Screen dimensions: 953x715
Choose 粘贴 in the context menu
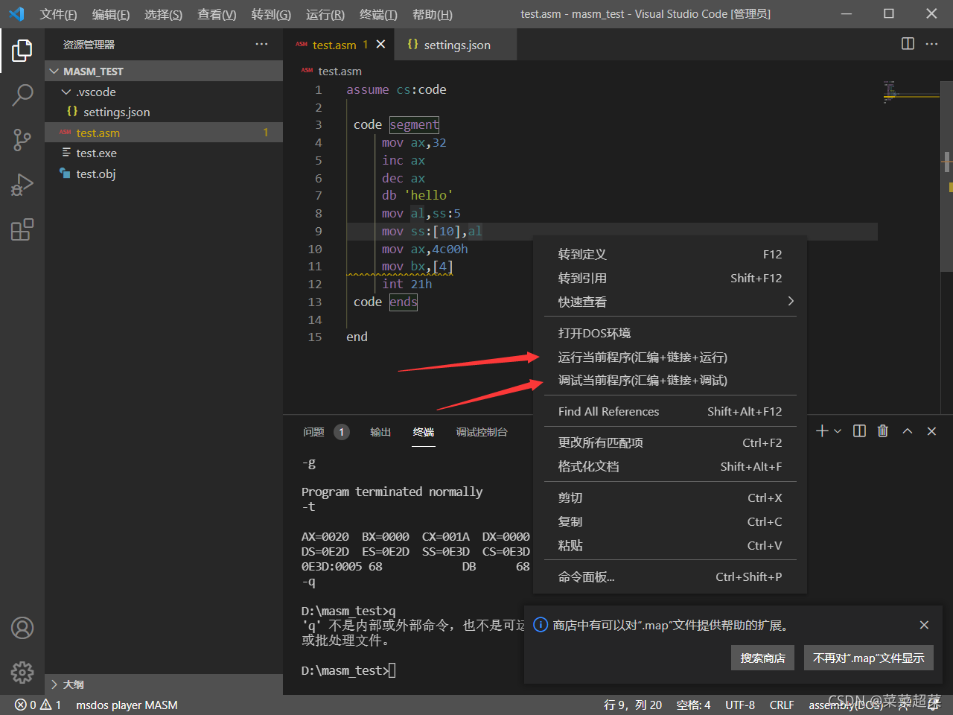(670, 545)
